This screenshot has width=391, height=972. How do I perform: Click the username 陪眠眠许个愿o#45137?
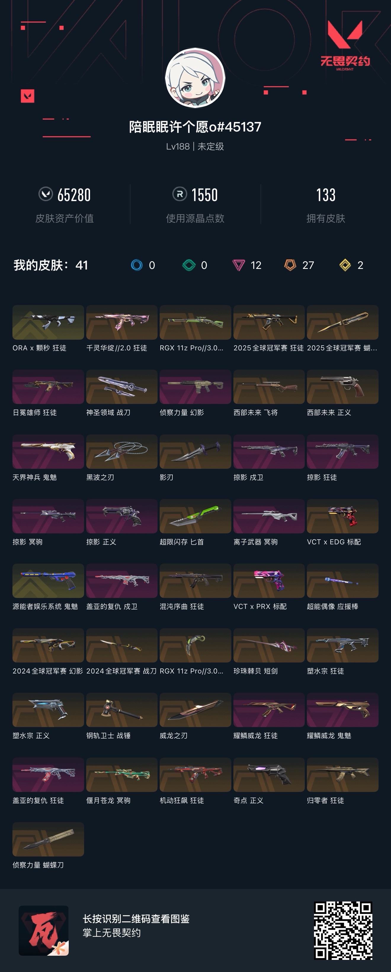point(195,127)
